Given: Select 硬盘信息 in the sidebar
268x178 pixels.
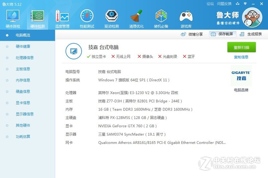Looking at the screenshot, I should pos(27,92).
